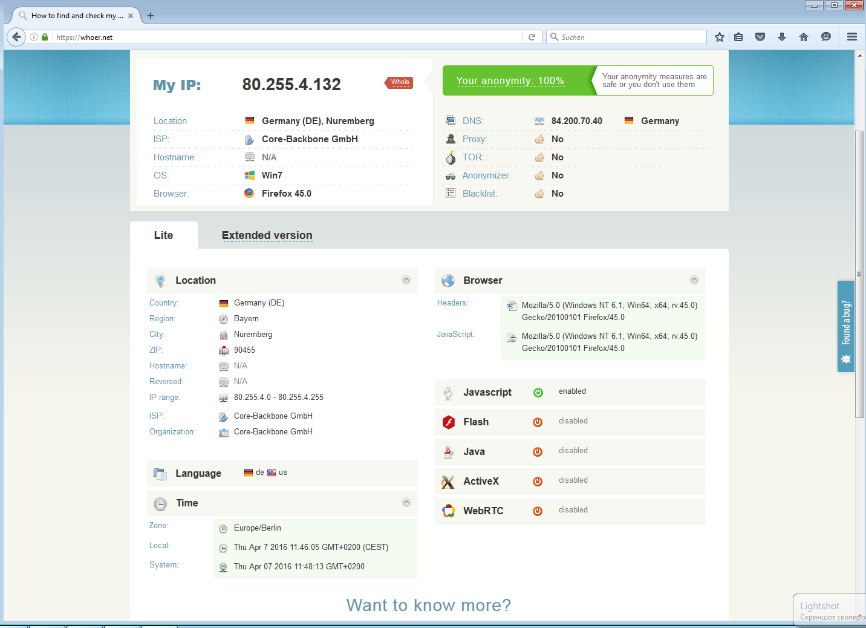The image size is (866, 628).
Task: Open bookmarks list icon in toolbar
Action: (738, 37)
